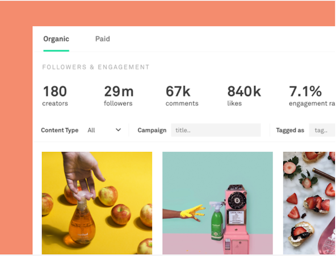Open the Paid tab

[102, 39]
